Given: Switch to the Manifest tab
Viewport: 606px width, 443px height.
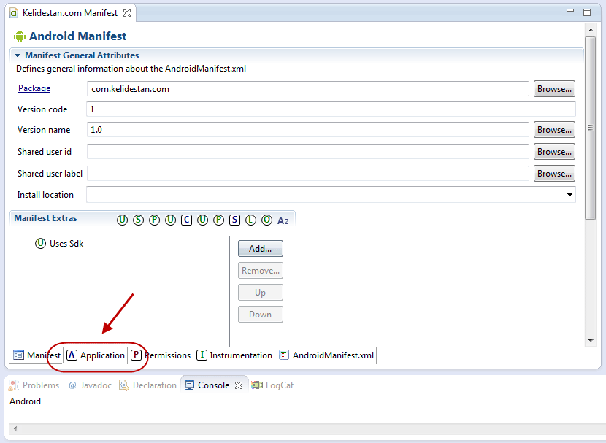Looking at the screenshot, I should [x=37, y=355].
